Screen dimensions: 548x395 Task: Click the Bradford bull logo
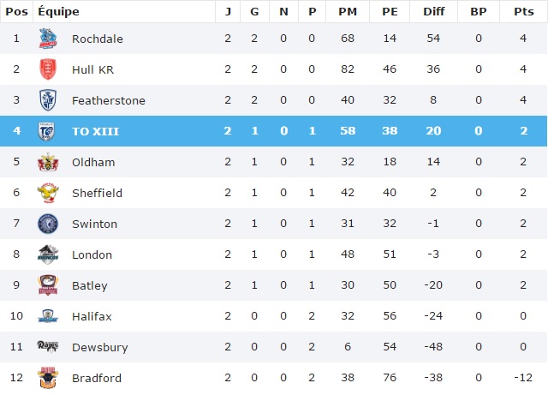[x=48, y=378]
